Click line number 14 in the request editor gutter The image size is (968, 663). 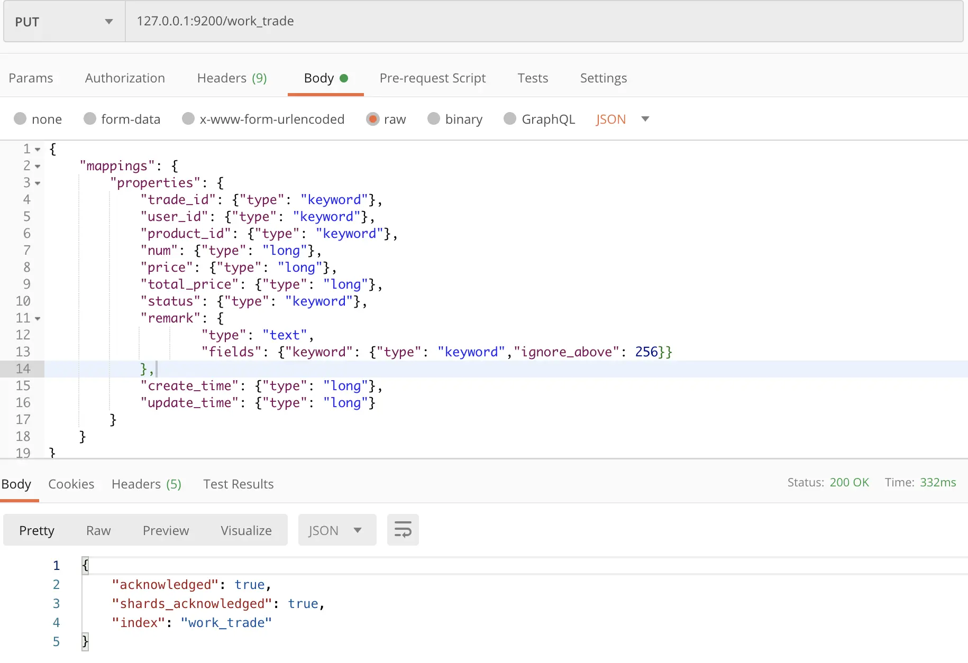[23, 369]
